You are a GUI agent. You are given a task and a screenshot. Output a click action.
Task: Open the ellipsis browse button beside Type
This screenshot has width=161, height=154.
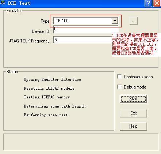(x=134, y=21)
